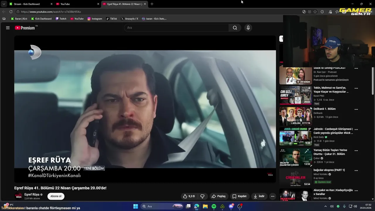The image size is (375, 211).
Task: Open the Anasayfa / X bookmark
Action: tap(129, 19)
